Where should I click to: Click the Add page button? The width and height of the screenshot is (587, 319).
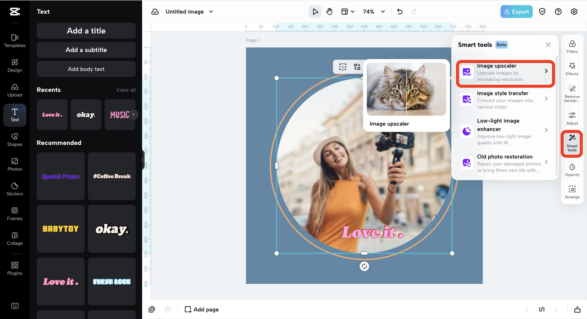pos(202,309)
